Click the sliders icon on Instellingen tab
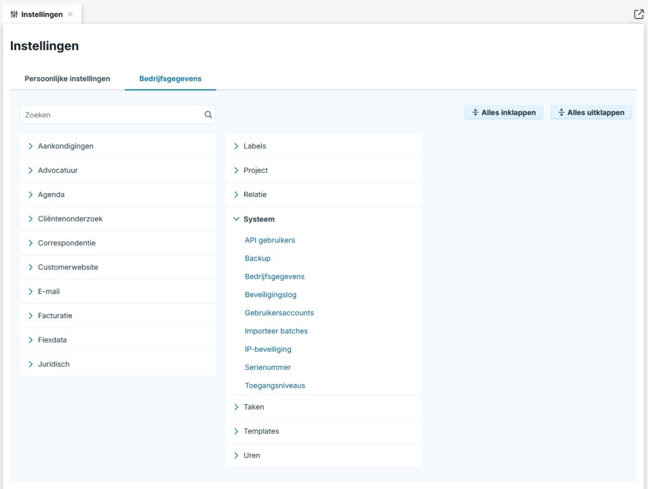648x489 pixels. (14, 14)
